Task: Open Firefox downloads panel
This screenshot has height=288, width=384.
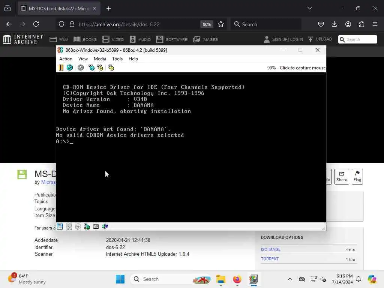Action: (x=334, y=24)
